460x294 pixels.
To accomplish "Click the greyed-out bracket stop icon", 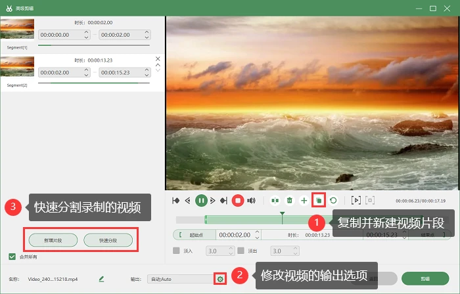I will (x=370, y=201).
